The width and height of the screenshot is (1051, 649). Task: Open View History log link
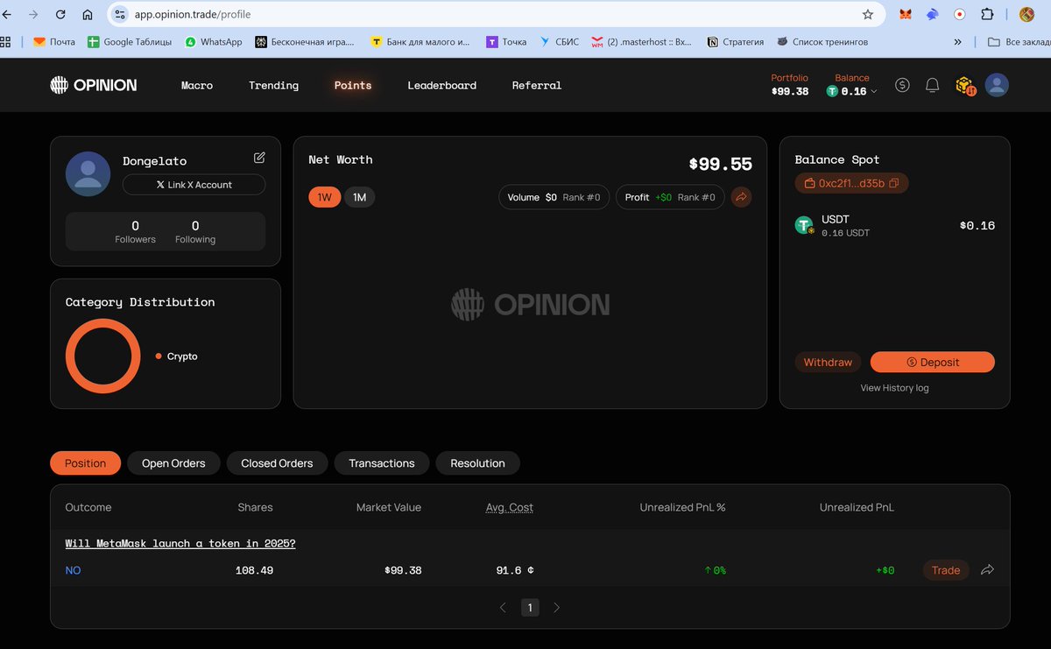(x=894, y=388)
